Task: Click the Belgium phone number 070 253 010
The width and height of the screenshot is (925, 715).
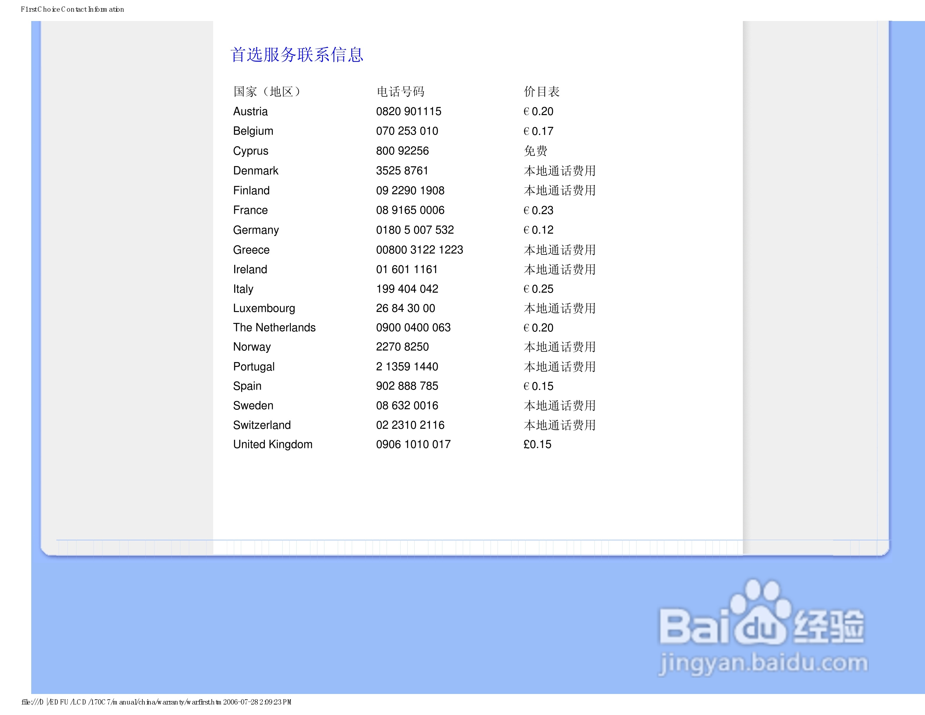Action: pyautogui.click(x=407, y=131)
